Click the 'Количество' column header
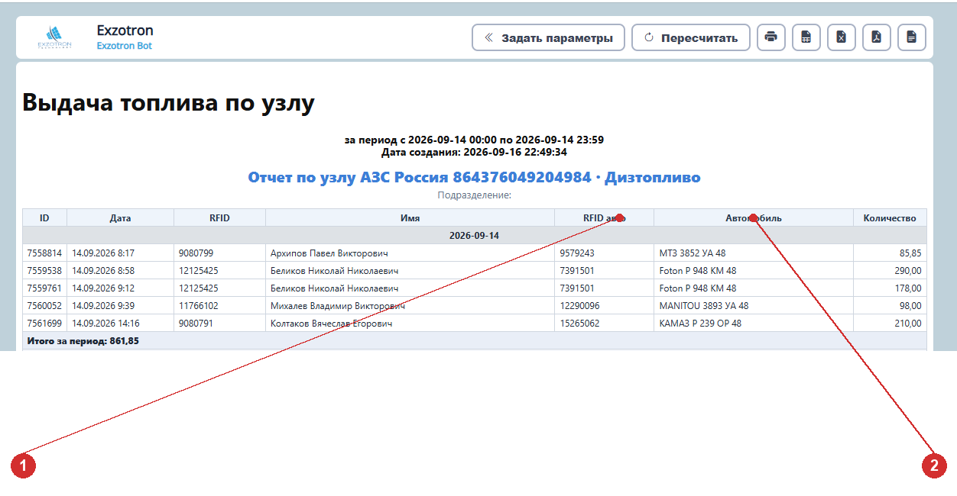The height and width of the screenshot is (496, 957). pyautogui.click(x=890, y=218)
